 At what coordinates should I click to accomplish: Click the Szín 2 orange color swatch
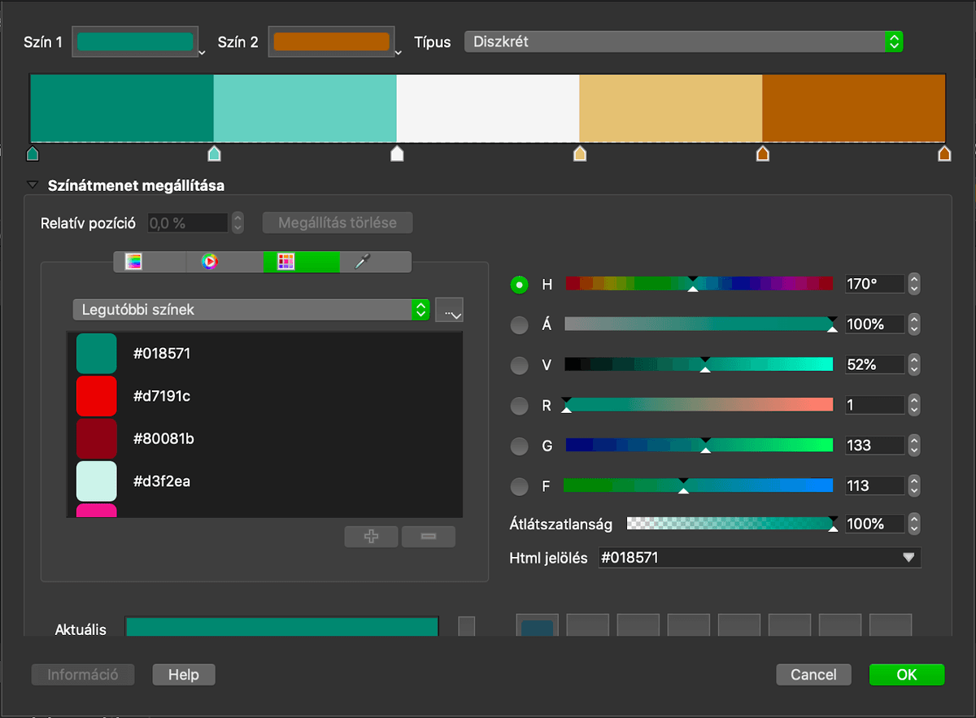point(332,41)
